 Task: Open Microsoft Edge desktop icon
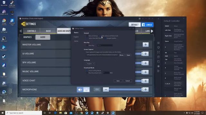[x=12, y=22]
